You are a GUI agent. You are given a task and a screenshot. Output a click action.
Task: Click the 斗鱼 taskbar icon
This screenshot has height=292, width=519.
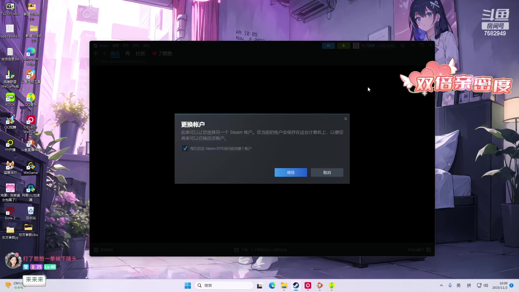click(x=320, y=286)
